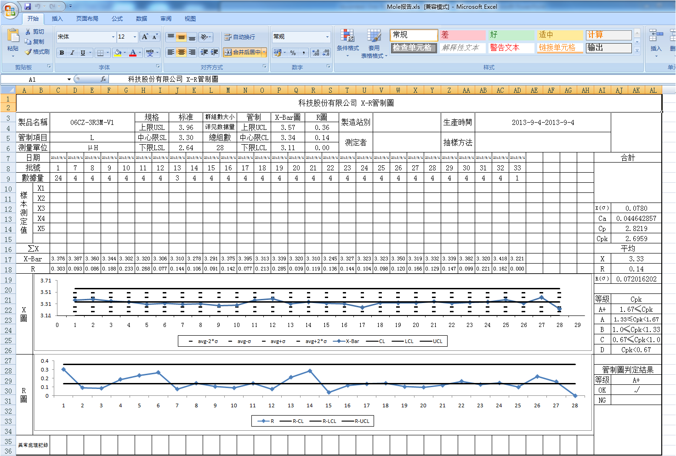Apply the 警告文本 cell style
The image size is (676, 456).
point(511,48)
